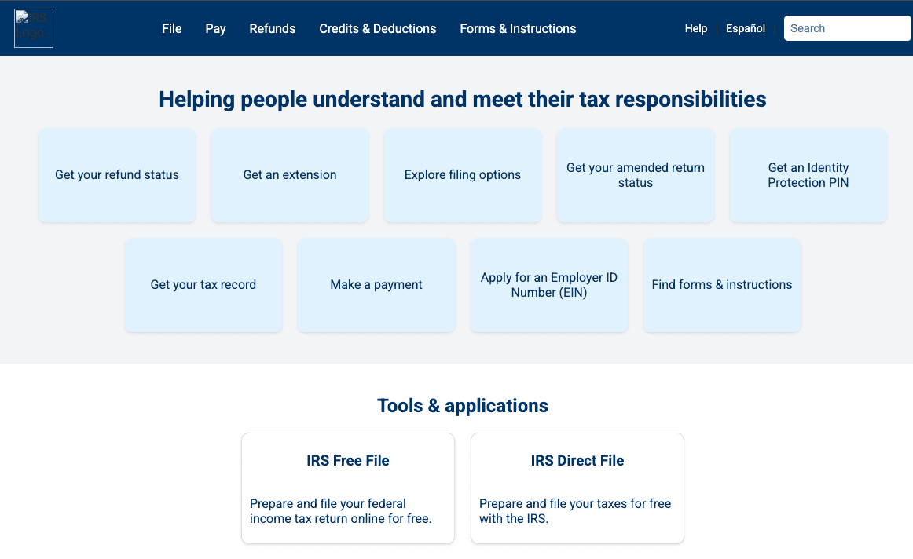Open Get an Identity Protection PIN card
Viewport: 913px width, 559px height.
coord(808,175)
